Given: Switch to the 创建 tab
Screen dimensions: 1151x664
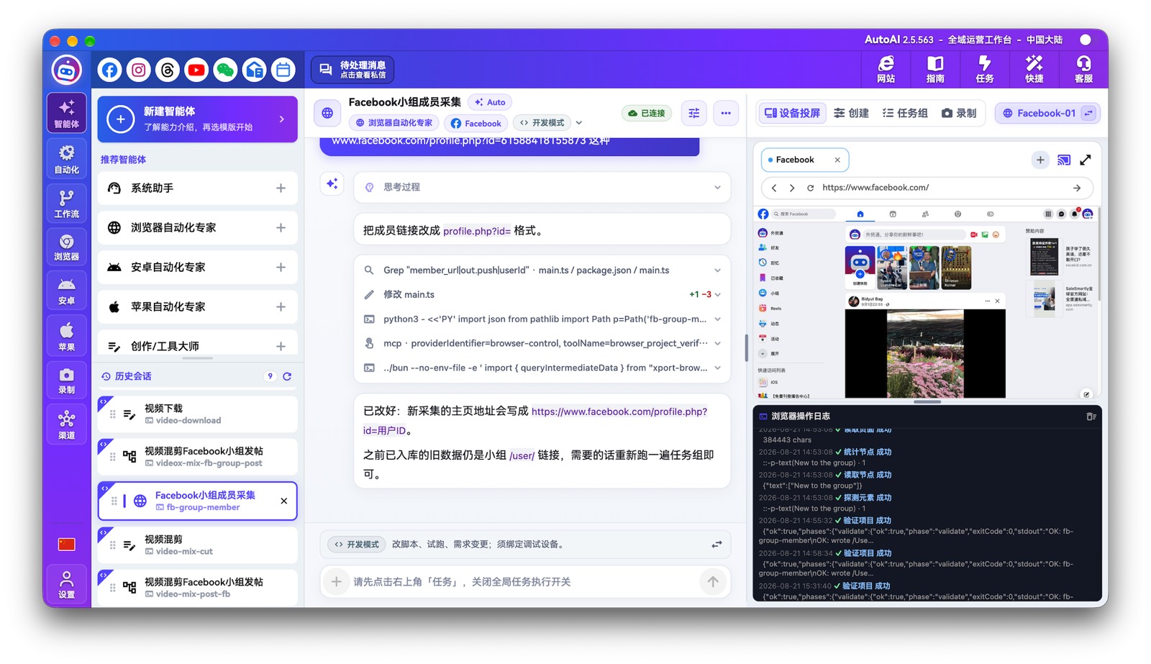Looking at the screenshot, I should (x=851, y=113).
